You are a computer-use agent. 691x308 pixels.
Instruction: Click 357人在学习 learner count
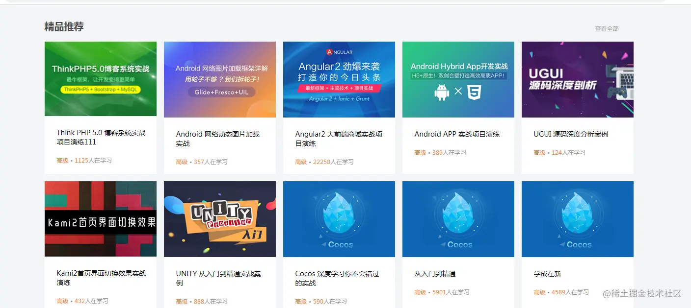211,162
